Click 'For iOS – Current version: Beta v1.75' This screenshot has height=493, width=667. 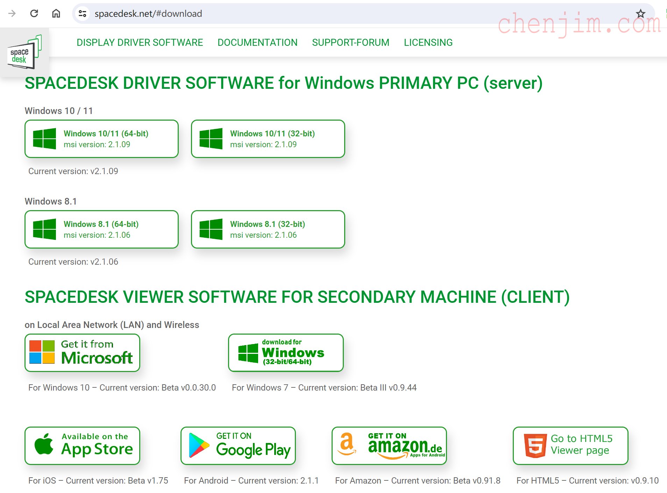point(98,481)
